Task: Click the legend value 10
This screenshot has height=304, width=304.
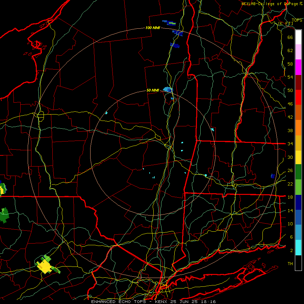Action: pyautogui.click(x=290, y=224)
